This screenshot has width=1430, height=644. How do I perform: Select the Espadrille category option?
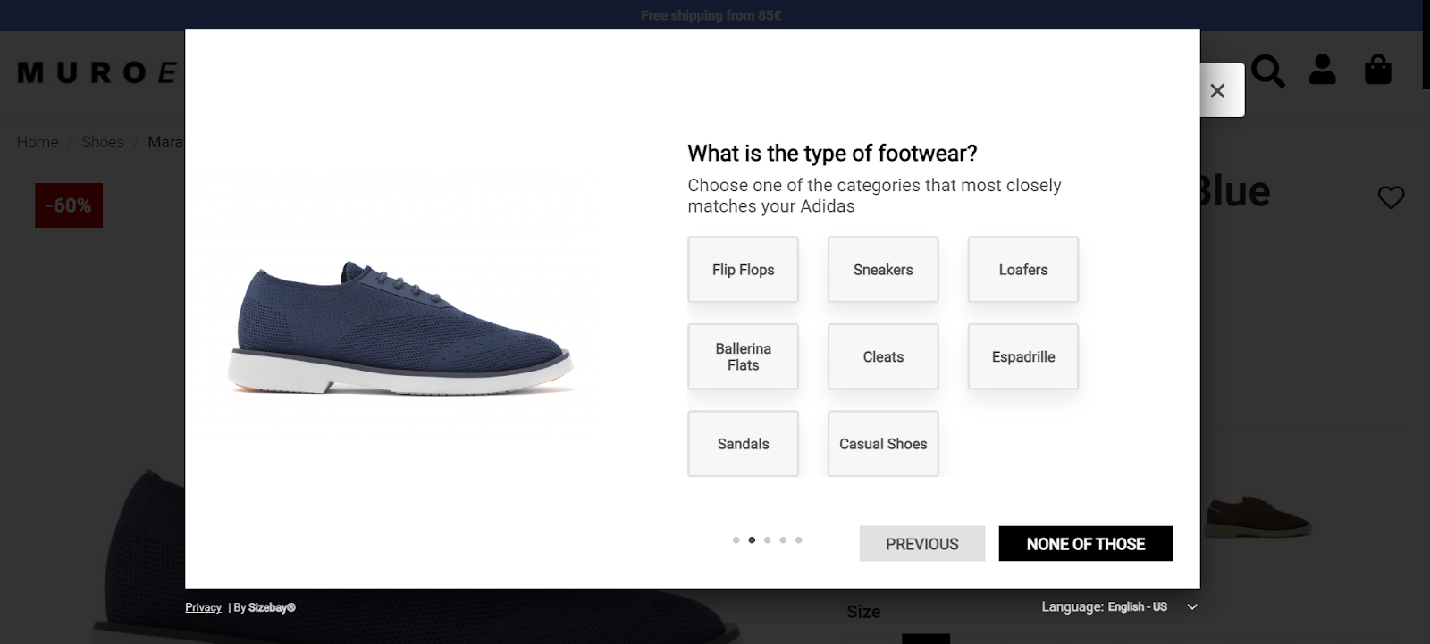point(1022,356)
